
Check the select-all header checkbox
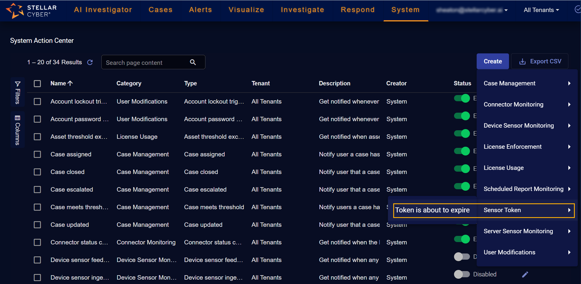tap(37, 84)
